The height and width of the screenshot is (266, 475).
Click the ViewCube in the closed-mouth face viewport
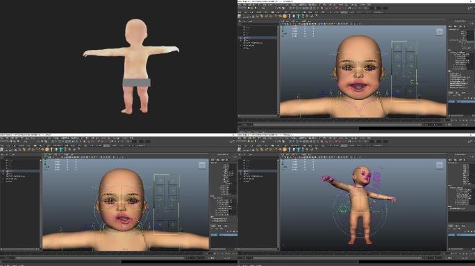pos(202,165)
